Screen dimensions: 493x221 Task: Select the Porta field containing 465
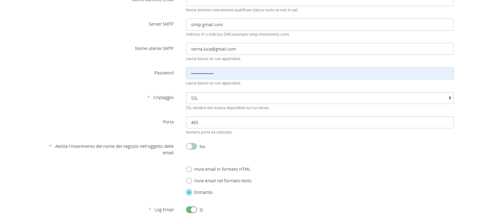tap(319, 123)
